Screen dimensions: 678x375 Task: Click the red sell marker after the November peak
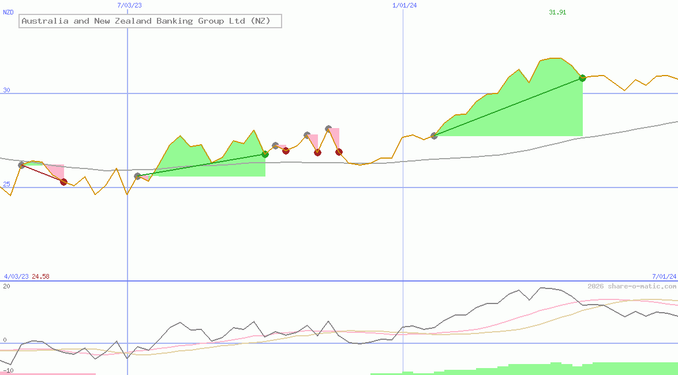pyautogui.click(x=339, y=152)
